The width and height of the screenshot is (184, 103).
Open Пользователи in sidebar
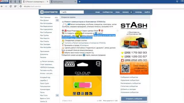coord(45,86)
